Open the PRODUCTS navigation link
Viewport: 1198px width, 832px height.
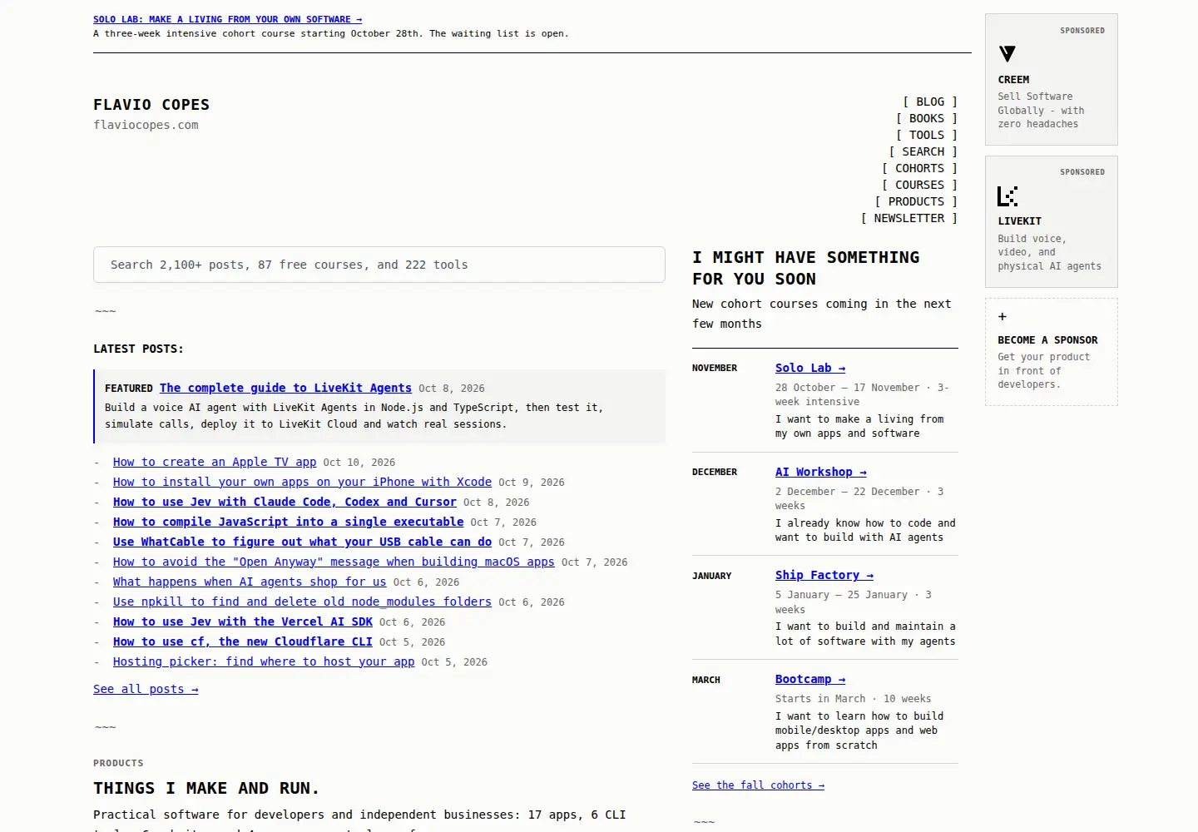916,201
